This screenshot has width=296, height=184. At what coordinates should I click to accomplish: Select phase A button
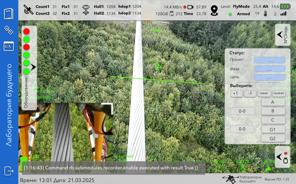(273, 102)
